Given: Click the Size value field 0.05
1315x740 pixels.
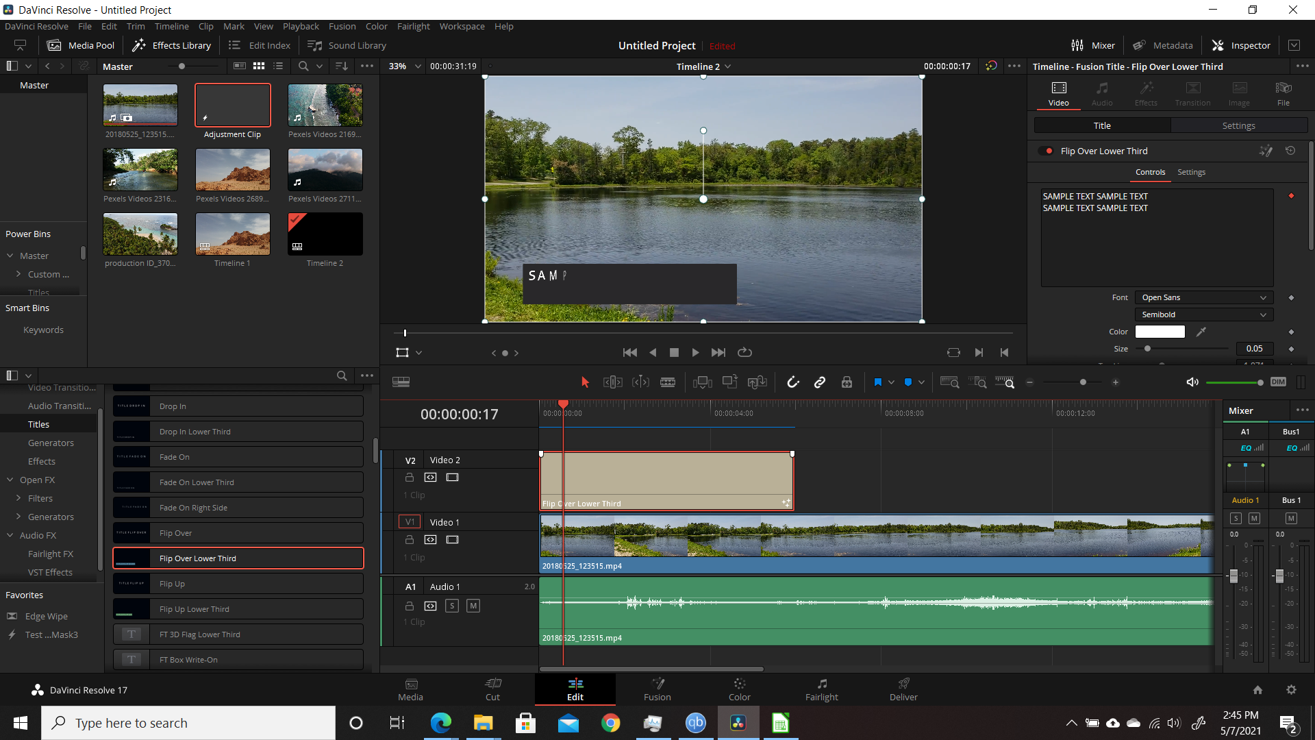Looking at the screenshot, I should 1254,349.
